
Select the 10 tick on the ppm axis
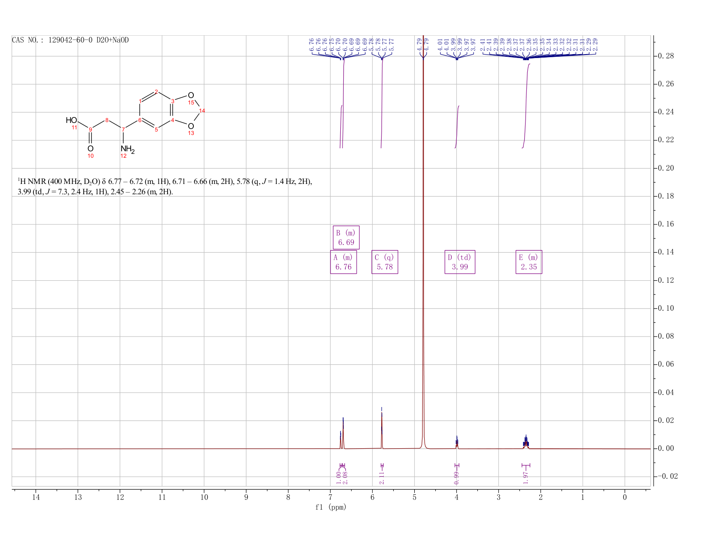[204, 497]
